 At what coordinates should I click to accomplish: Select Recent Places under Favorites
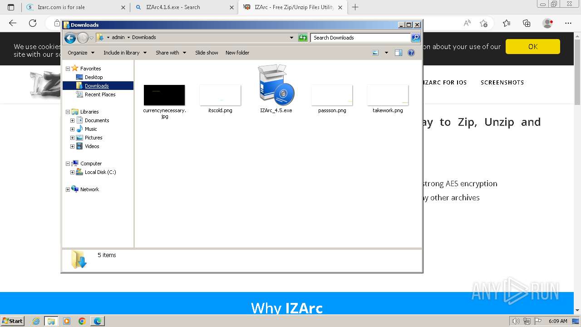coord(100,94)
